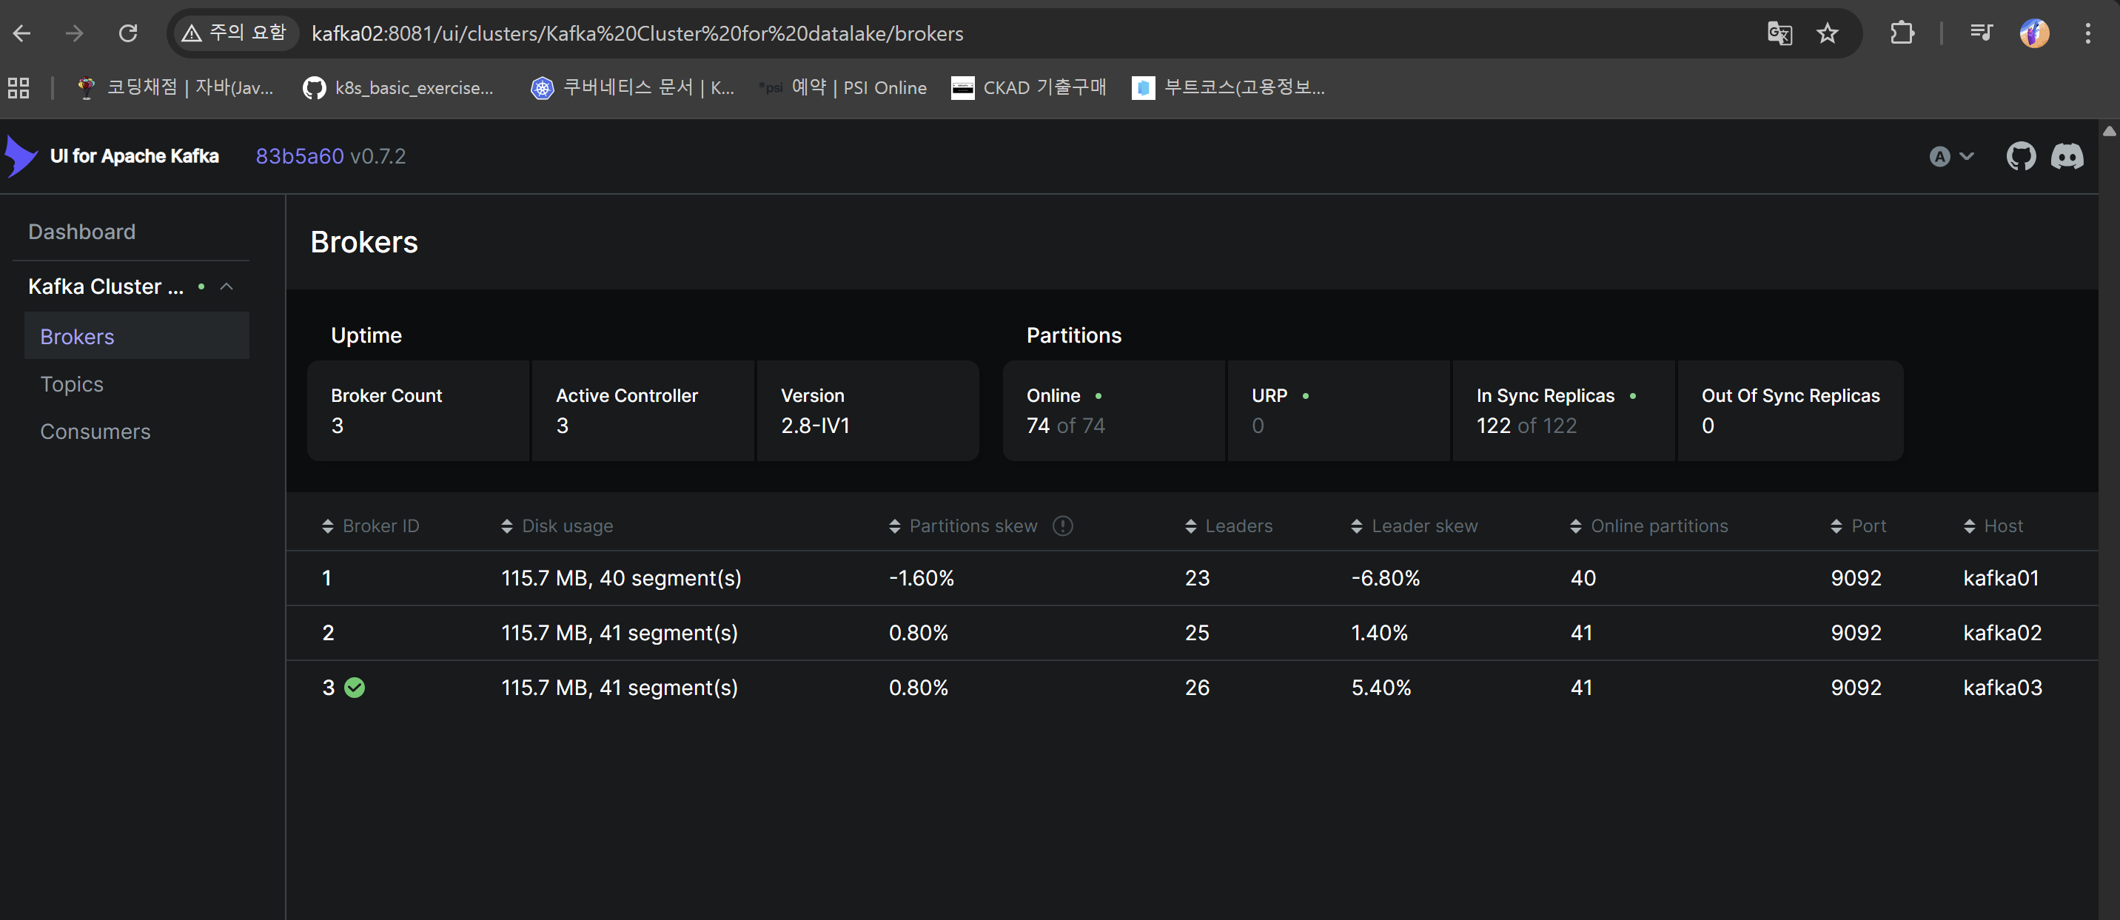Go to the Consumers menu item
Image resolution: width=2120 pixels, height=920 pixels.
[95, 432]
